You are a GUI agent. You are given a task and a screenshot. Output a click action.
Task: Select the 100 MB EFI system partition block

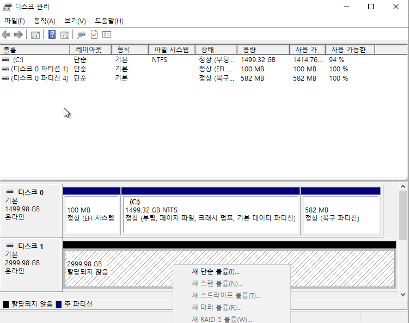click(x=91, y=210)
